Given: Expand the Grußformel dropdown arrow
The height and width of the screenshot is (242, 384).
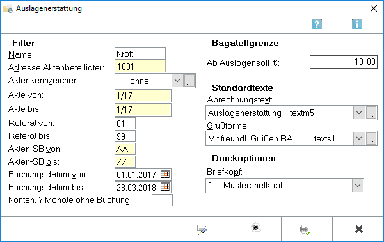Looking at the screenshot, I should point(359,138).
